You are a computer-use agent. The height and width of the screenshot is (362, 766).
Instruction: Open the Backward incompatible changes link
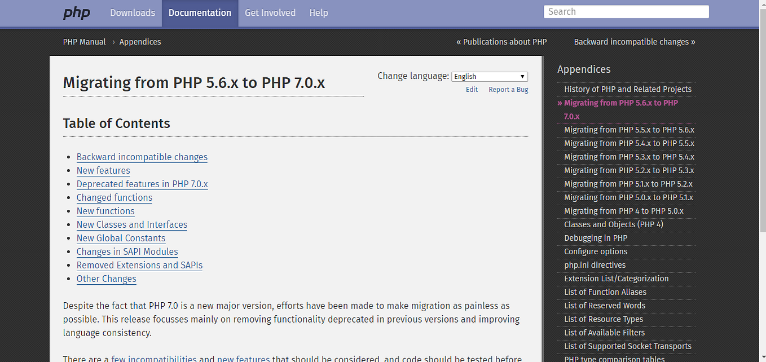point(142,157)
